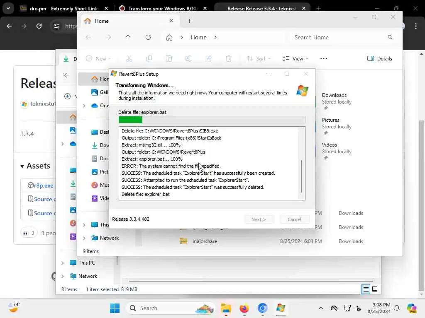Open the Windows Start menu
The width and height of the screenshot is (425, 318).
click(x=115, y=308)
